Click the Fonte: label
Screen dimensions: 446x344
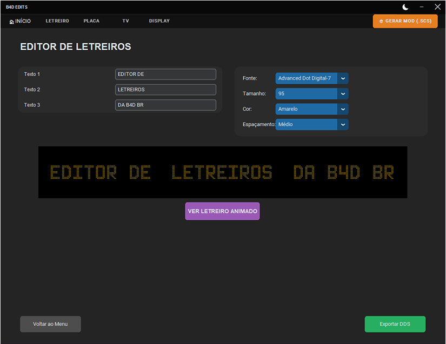(x=250, y=78)
